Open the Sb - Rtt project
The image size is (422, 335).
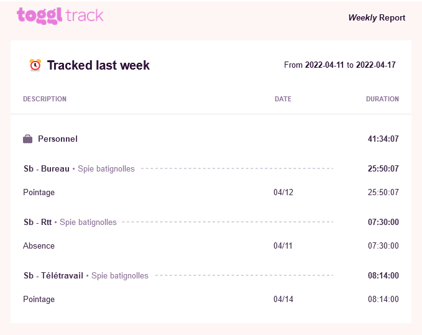click(x=38, y=223)
